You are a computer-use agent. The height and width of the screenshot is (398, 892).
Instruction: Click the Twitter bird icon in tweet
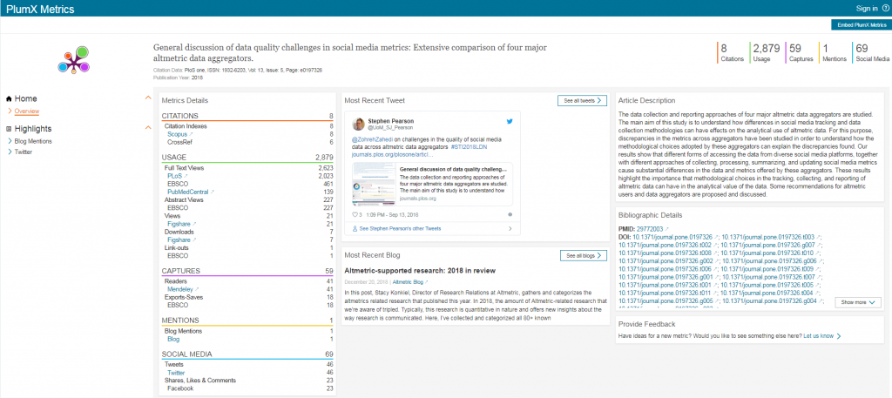(510, 120)
